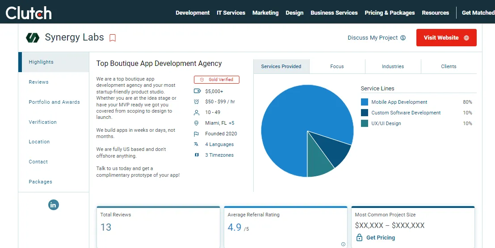Click the Top Boutique App Development Agency heading
Viewport: 495px width, 248px height.
coord(159,64)
